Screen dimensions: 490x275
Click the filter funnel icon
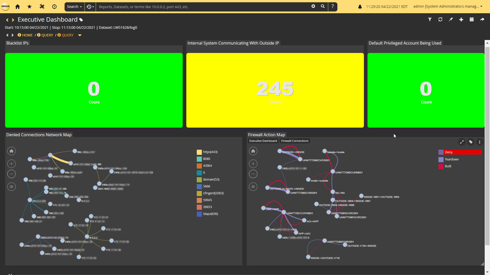coord(430,20)
